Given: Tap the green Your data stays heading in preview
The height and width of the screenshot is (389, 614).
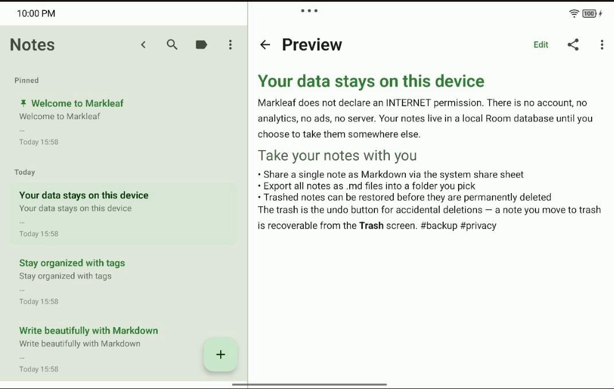Looking at the screenshot, I should (371, 81).
